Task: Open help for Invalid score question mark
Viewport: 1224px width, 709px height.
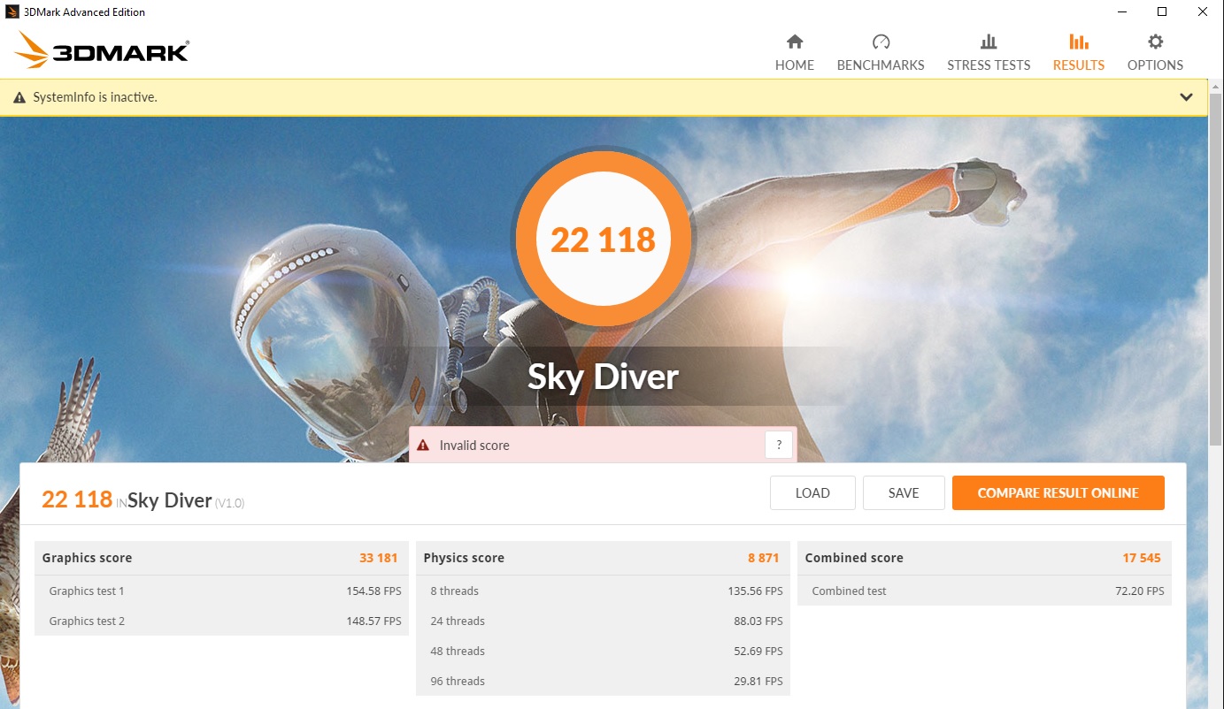Action: coord(778,446)
